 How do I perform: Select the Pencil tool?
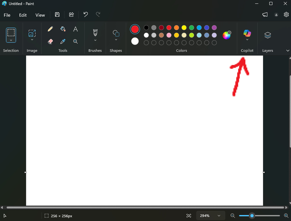pos(50,29)
